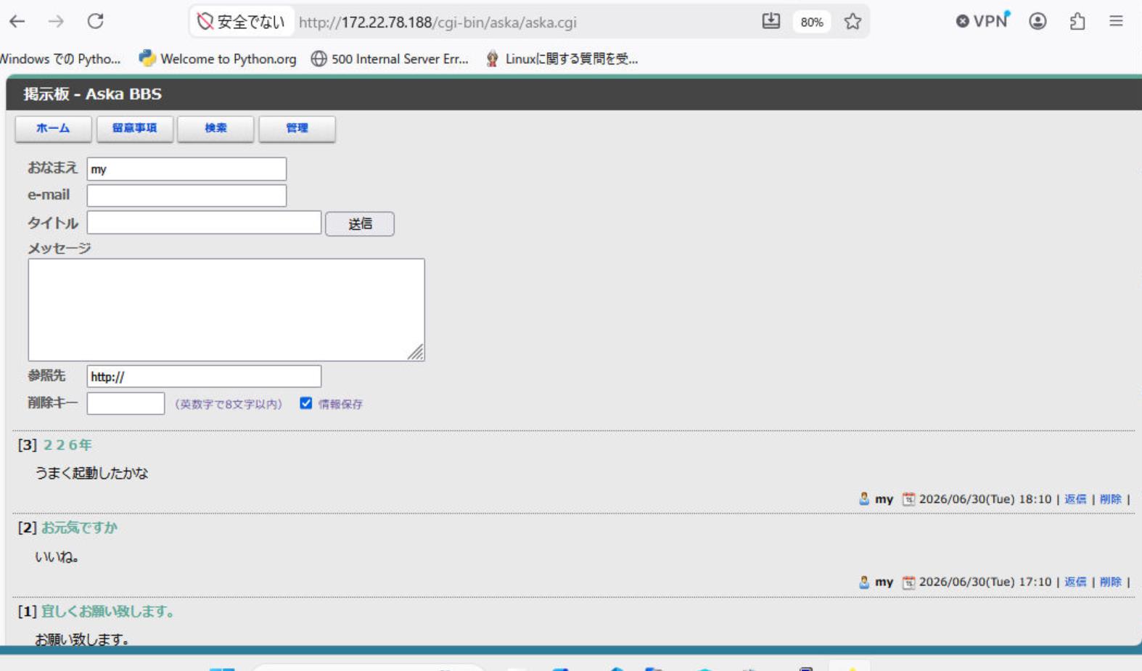
Task: Click the download/install icon in address bar
Action: 771,22
